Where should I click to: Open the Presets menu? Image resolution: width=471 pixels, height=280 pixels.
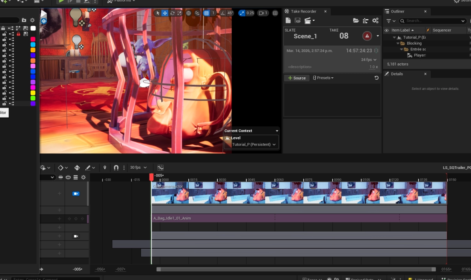(x=323, y=78)
